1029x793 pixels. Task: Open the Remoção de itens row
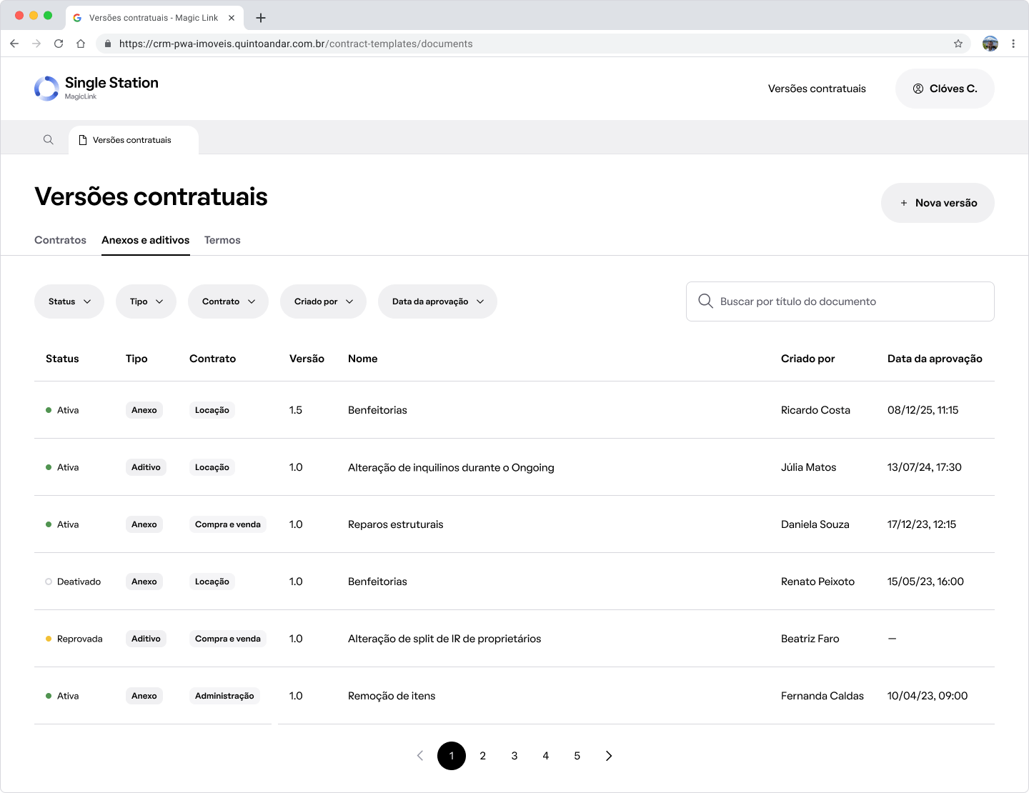click(514, 696)
